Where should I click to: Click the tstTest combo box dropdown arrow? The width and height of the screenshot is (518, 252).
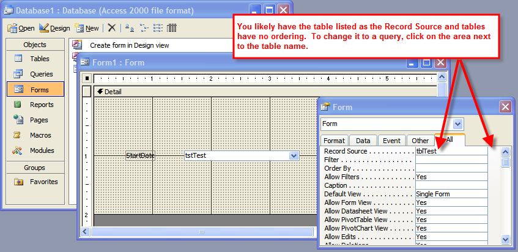(294, 156)
